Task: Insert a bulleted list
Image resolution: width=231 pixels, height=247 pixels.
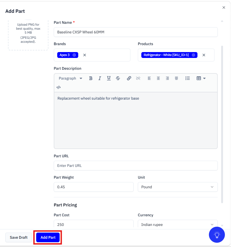Action: [188, 78]
